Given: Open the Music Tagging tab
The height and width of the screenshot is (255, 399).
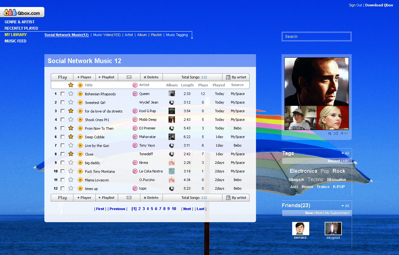Looking at the screenshot, I should coord(177,35).
